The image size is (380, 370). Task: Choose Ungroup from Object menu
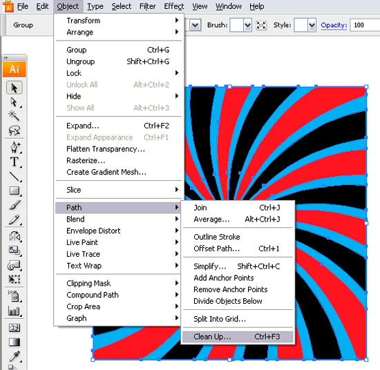pos(119,61)
